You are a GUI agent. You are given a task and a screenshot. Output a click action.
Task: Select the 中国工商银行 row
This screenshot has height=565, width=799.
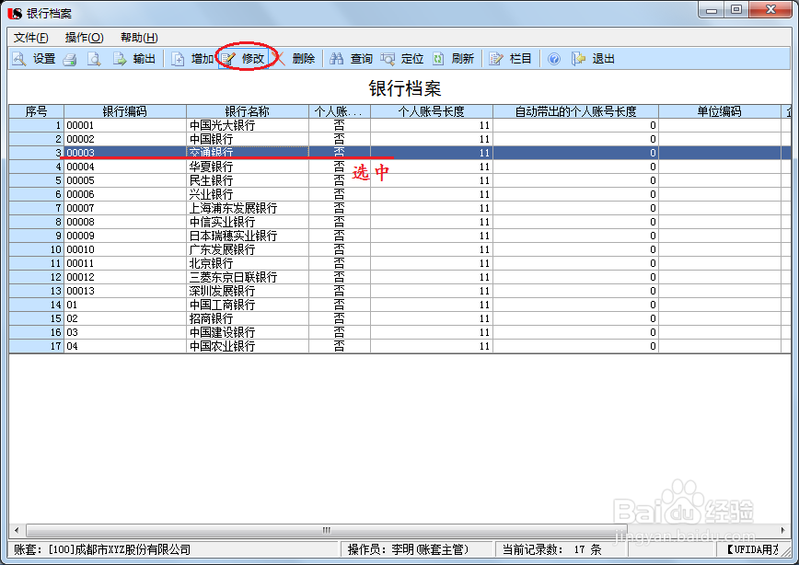point(400,305)
